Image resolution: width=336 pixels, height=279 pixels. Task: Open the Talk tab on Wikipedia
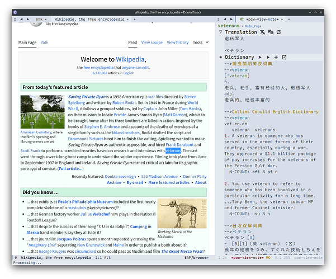click(44, 42)
